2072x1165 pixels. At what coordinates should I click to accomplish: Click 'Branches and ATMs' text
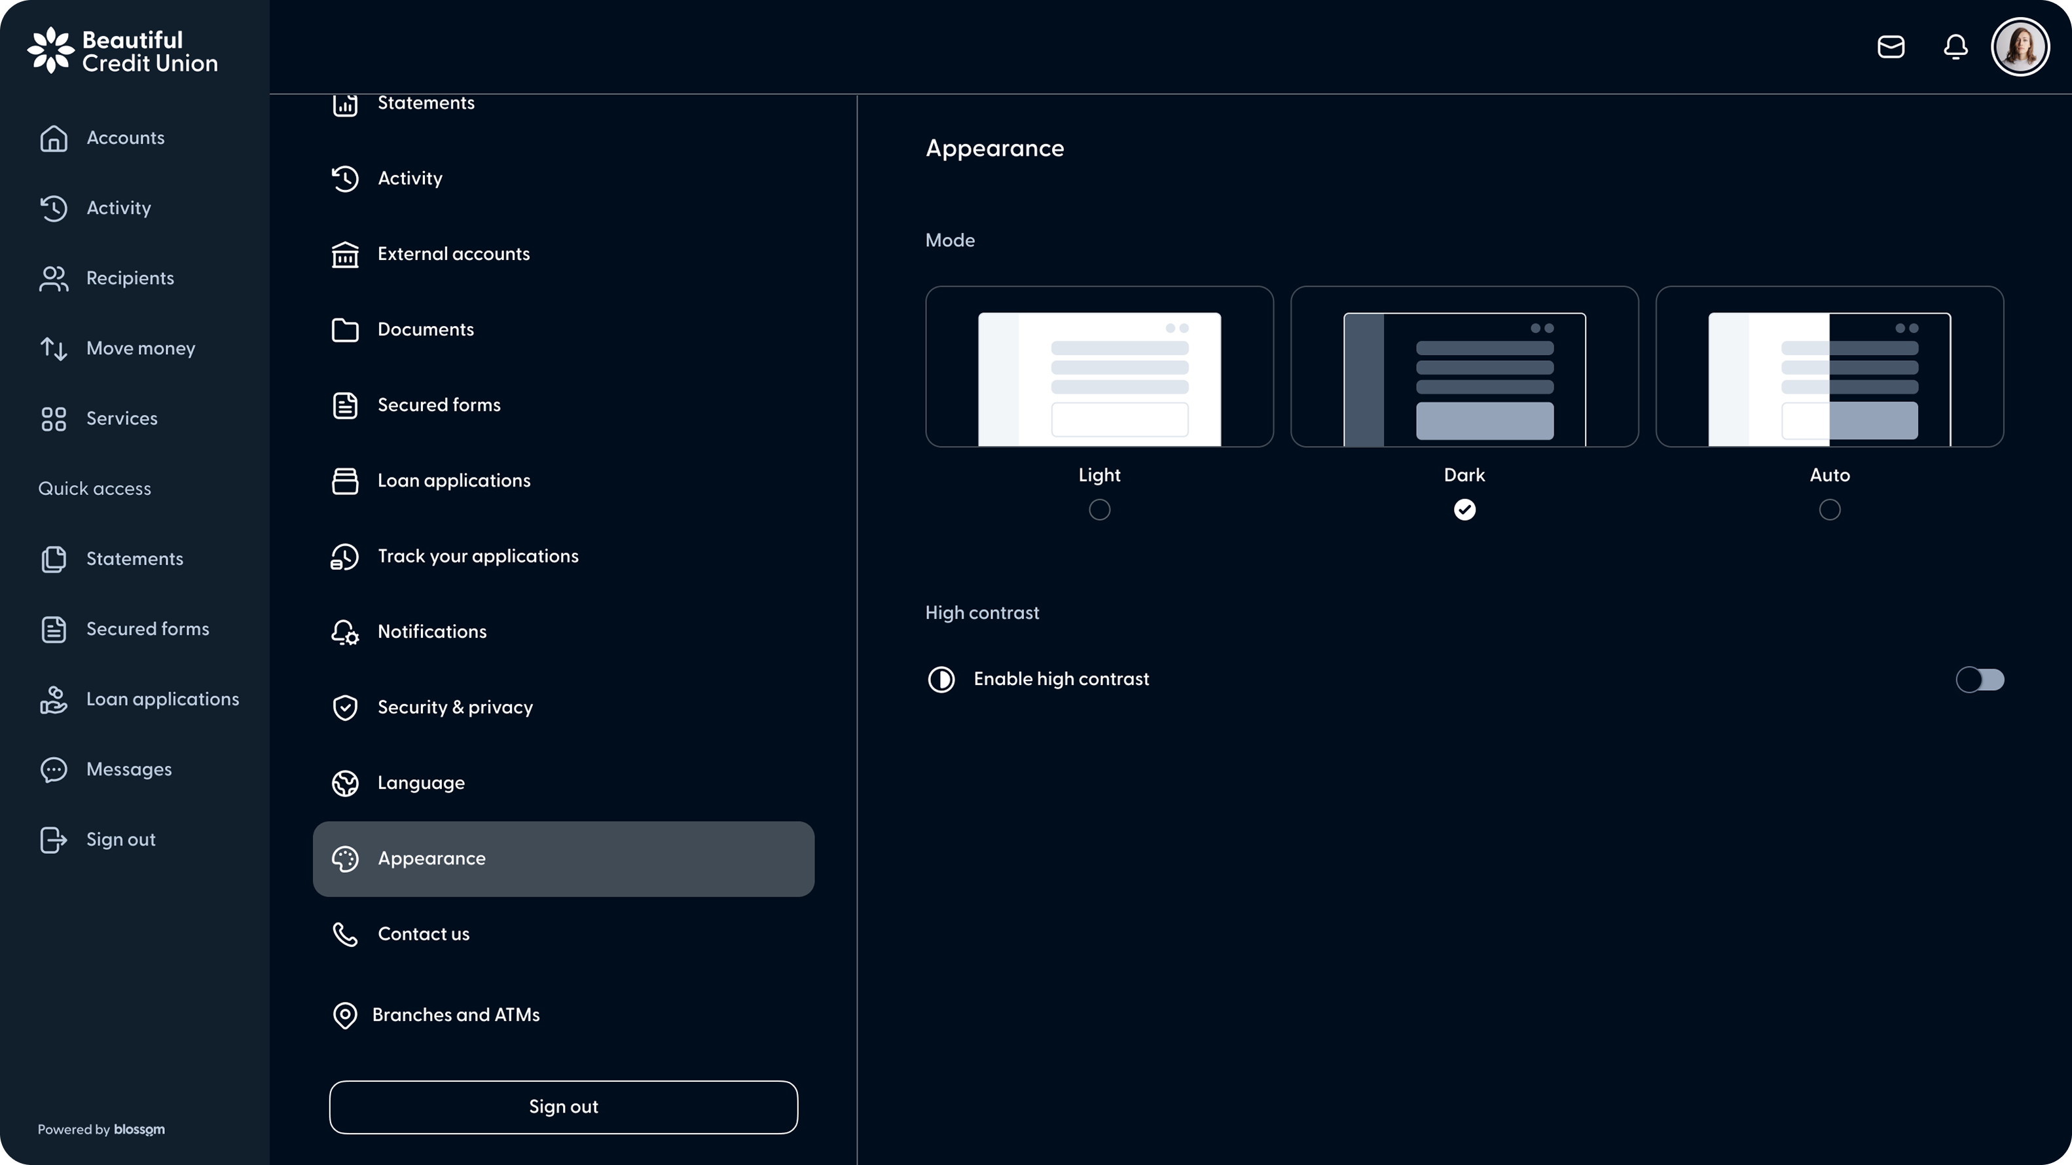(455, 1015)
